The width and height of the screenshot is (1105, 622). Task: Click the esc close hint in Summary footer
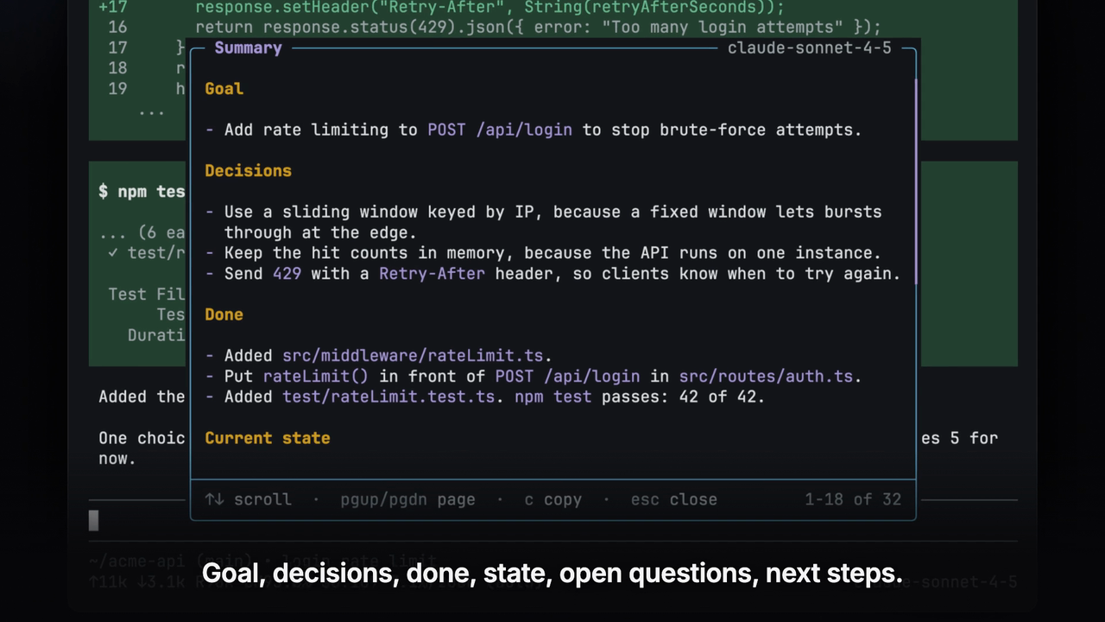pos(673,499)
